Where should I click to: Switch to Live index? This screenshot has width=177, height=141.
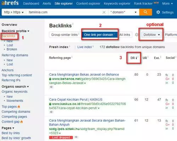coord(85,47)
